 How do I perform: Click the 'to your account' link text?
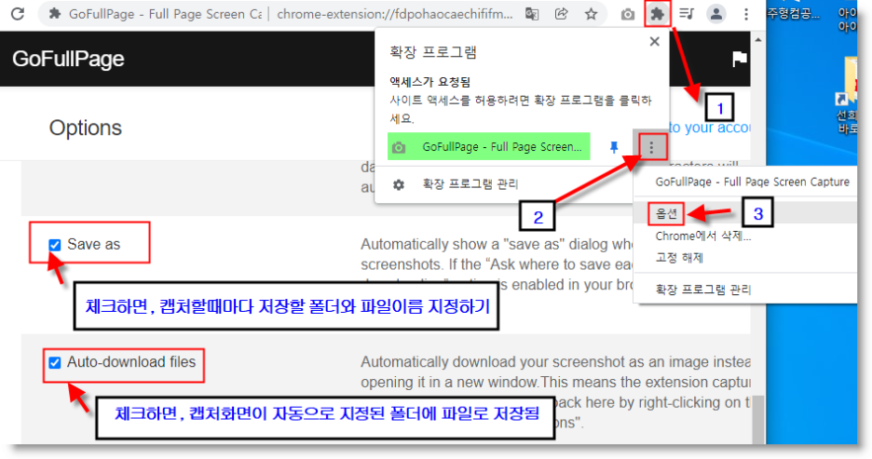709,128
